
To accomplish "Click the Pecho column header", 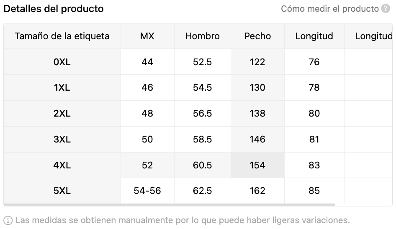I will click(257, 36).
